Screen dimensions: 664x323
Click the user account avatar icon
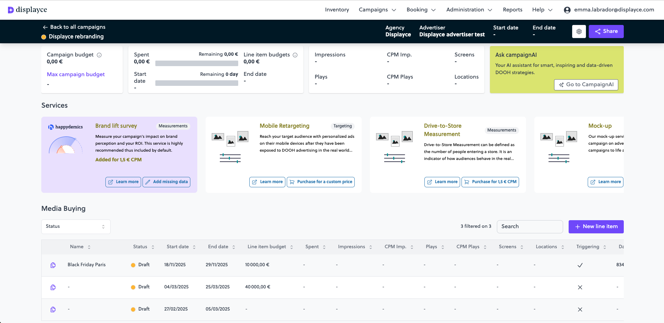[567, 10]
